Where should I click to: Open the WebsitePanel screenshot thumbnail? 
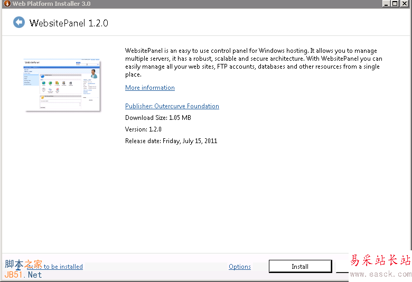point(62,85)
